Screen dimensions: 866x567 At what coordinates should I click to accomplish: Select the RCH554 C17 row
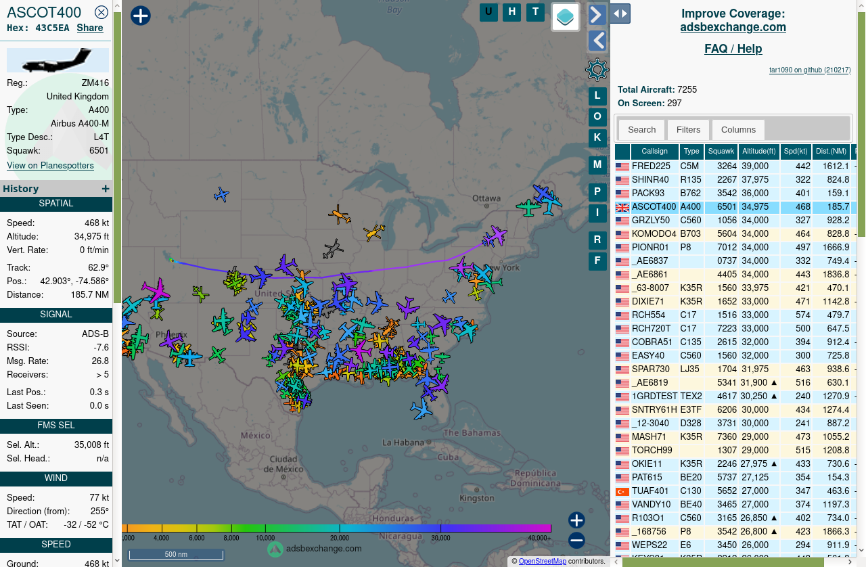coord(735,315)
